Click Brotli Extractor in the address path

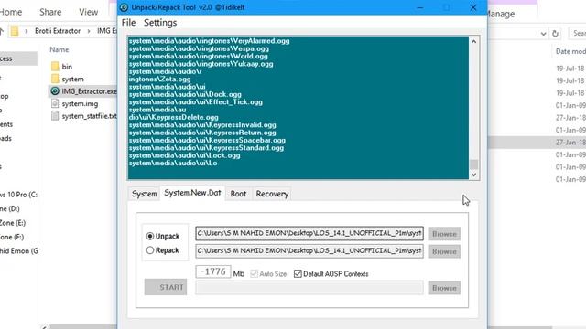pyautogui.click(x=58, y=31)
